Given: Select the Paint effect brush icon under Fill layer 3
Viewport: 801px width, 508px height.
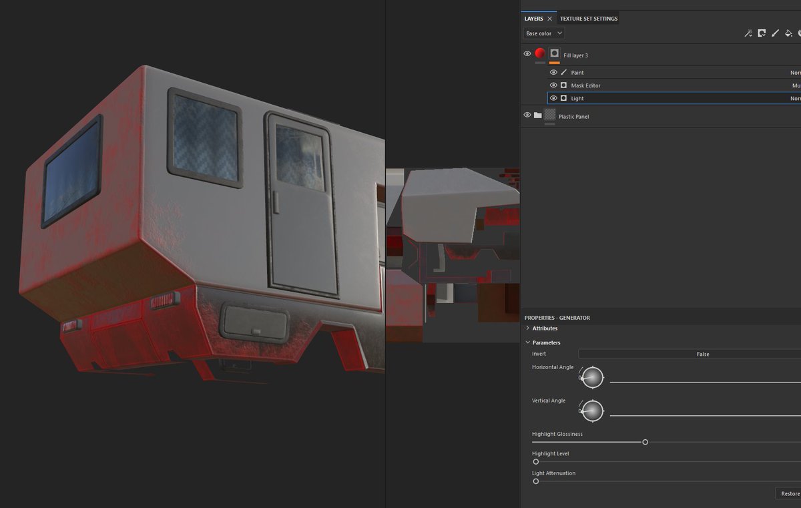Looking at the screenshot, I should coord(565,72).
